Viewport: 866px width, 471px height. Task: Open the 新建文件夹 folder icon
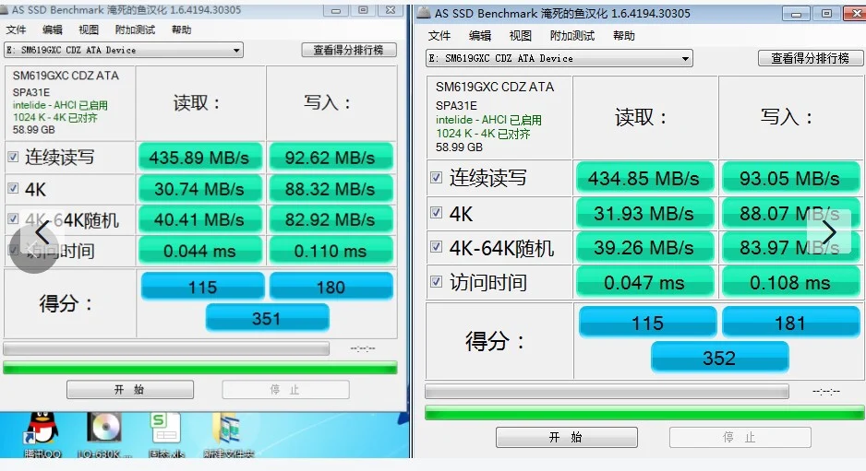pos(228,435)
